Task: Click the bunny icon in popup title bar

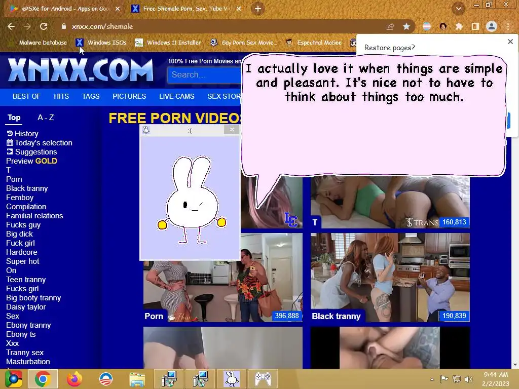Action: tap(146, 130)
